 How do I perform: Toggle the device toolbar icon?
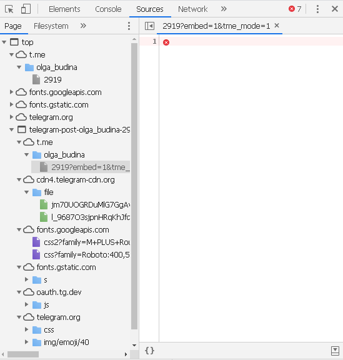coord(26,9)
